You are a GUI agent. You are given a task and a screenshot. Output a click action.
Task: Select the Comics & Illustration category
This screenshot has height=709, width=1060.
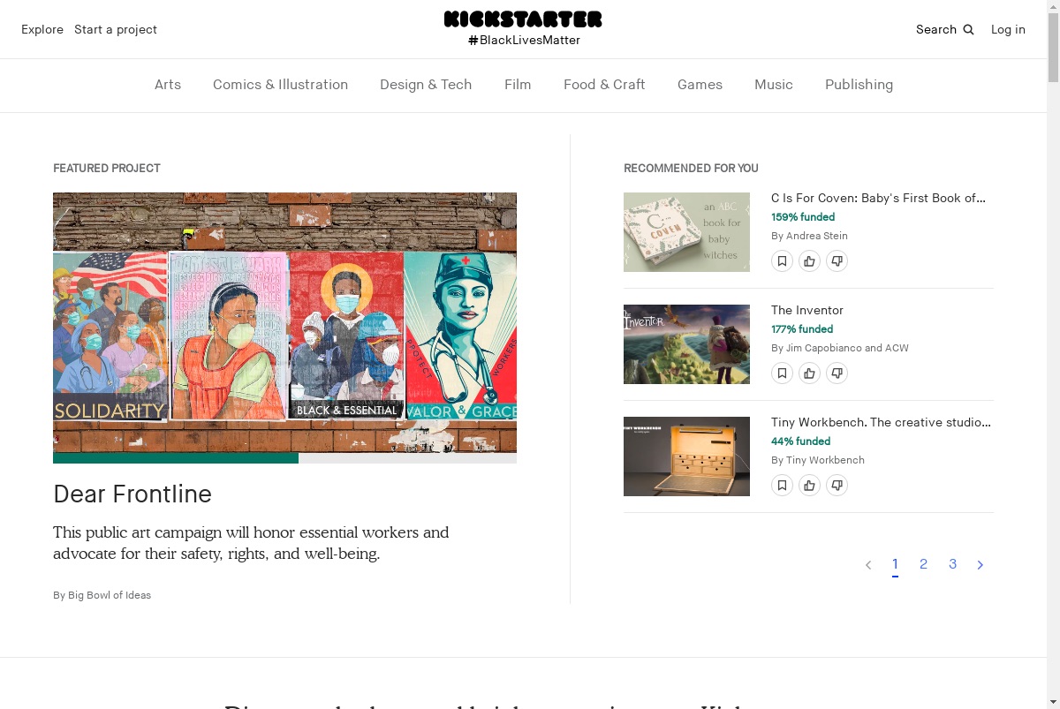280,85
